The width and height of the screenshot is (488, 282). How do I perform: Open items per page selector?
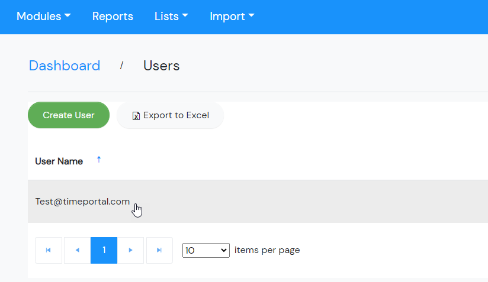[x=206, y=250]
